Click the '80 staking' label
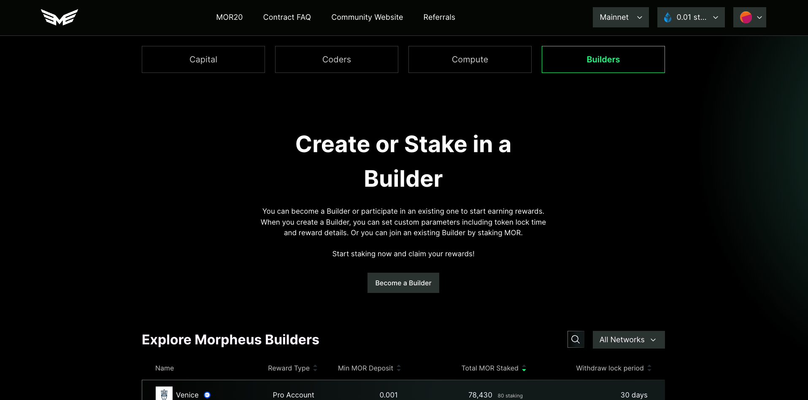The height and width of the screenshot is (400, 808). [510, 396]
